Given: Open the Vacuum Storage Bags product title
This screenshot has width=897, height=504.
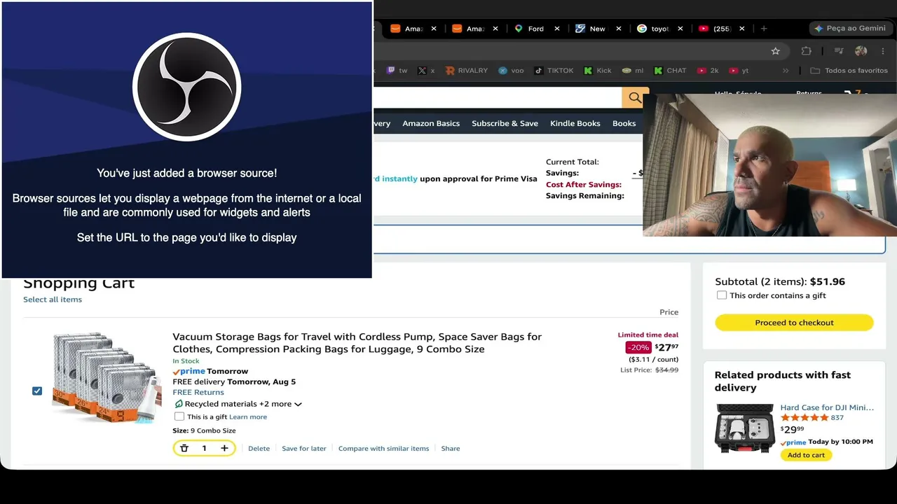Looking at the screenshot, I should click(357, 343).
